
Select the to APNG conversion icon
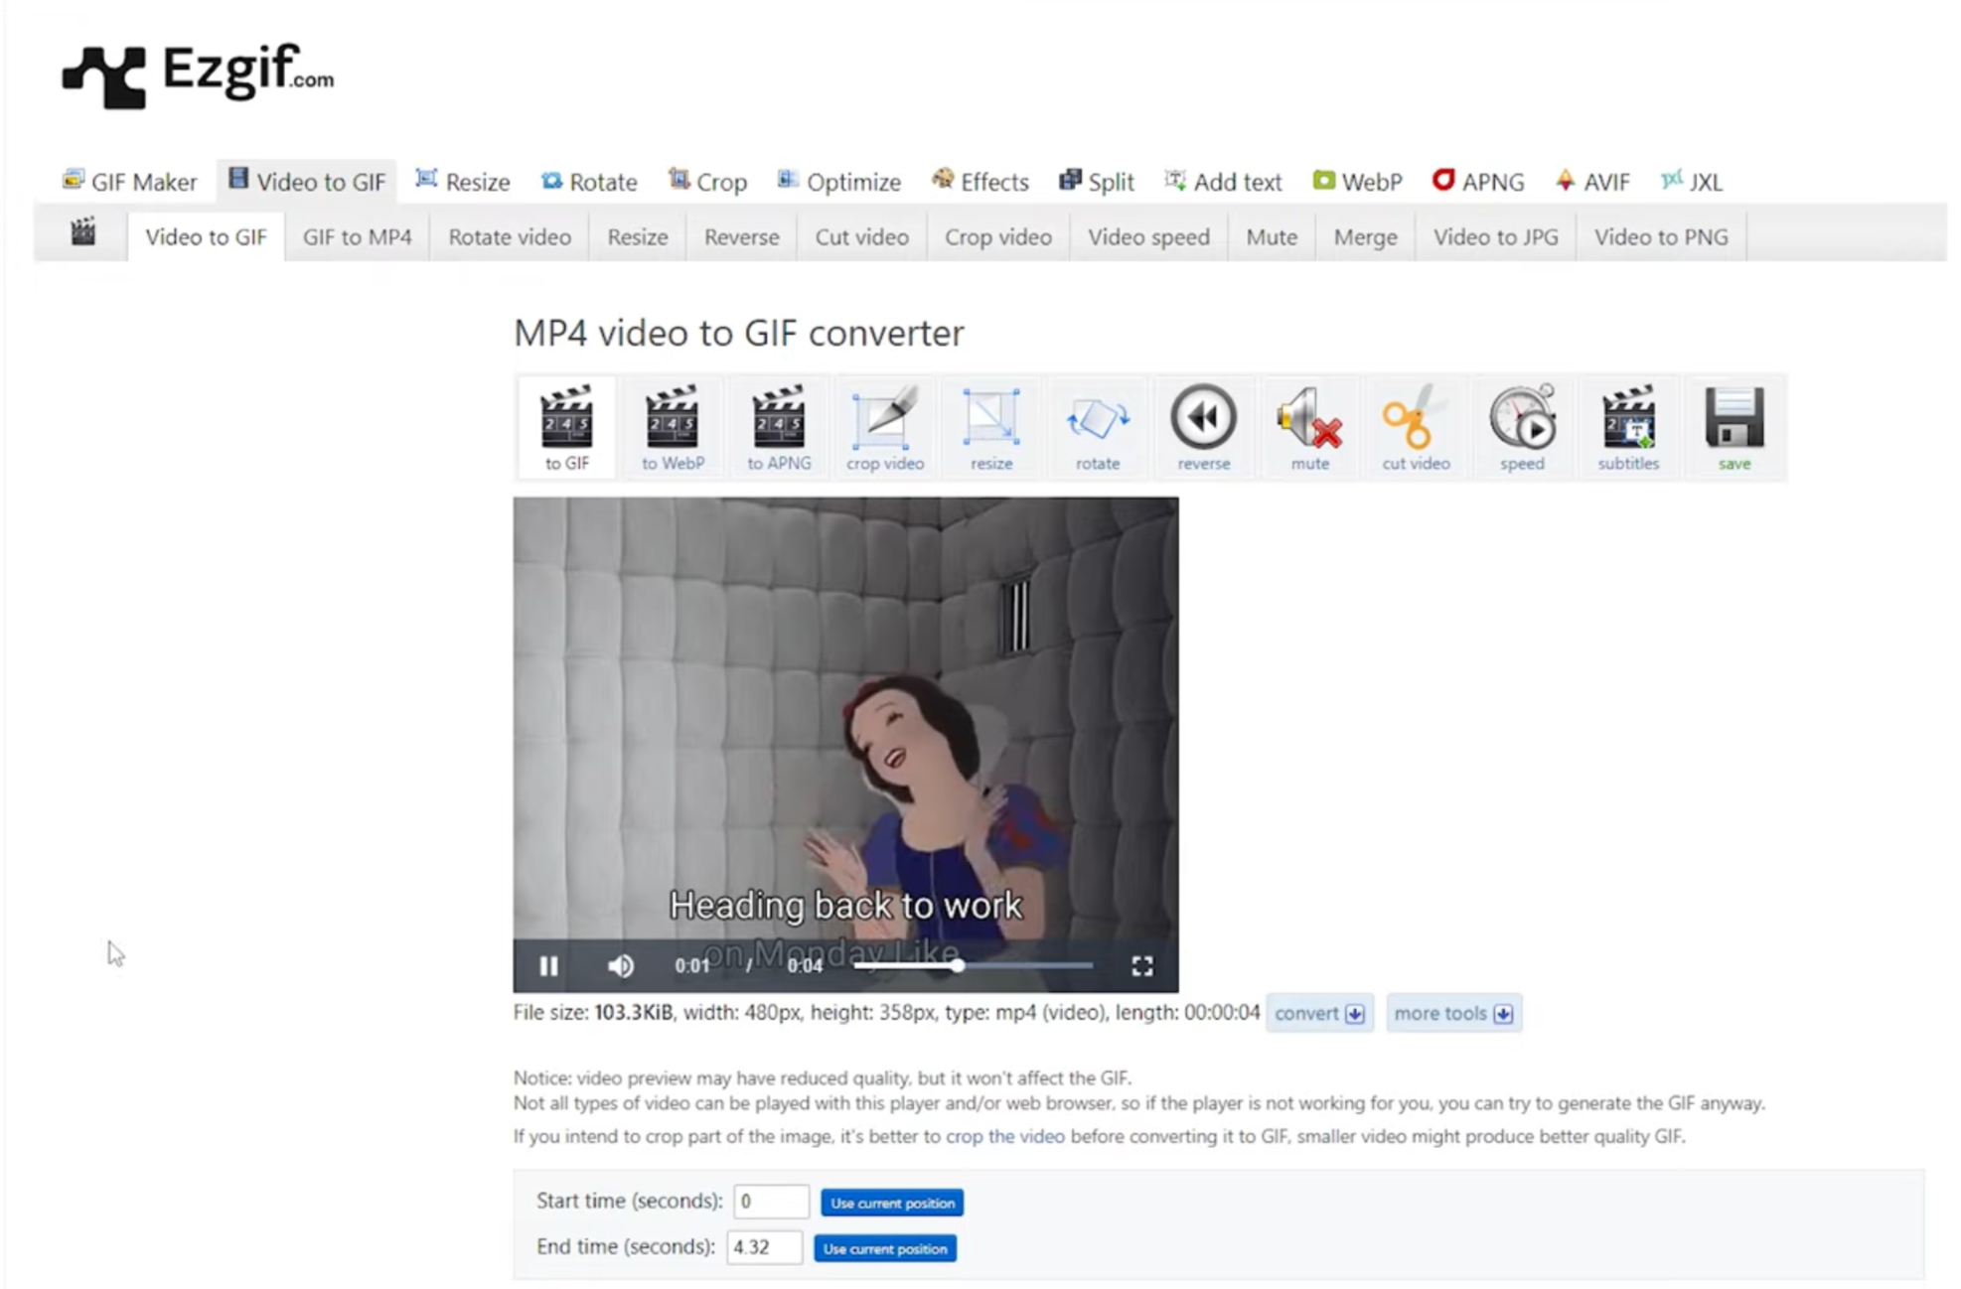[x=780, y=425]
